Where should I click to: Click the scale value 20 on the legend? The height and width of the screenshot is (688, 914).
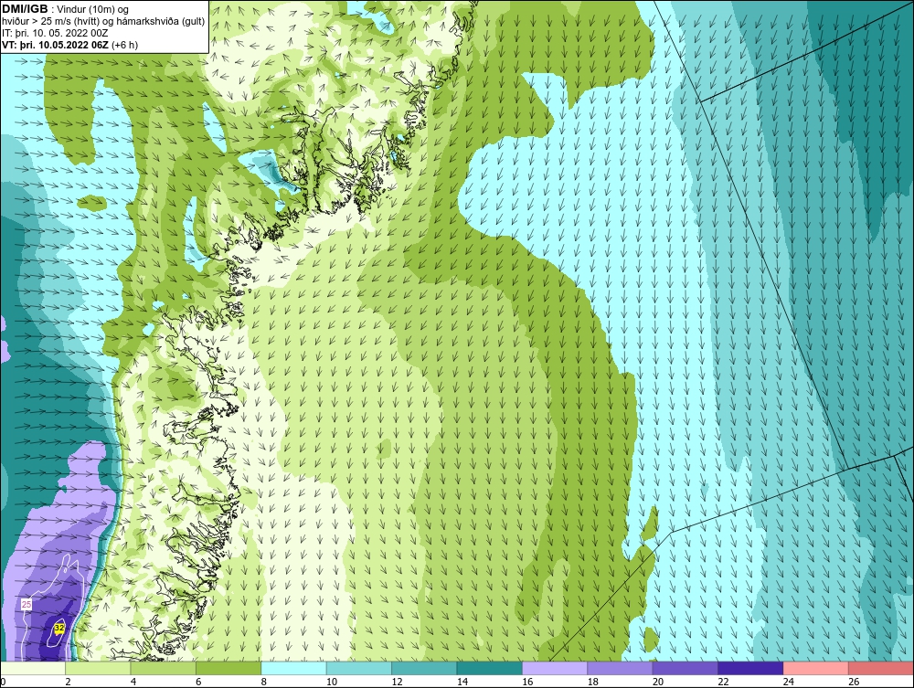pos(658,683)
